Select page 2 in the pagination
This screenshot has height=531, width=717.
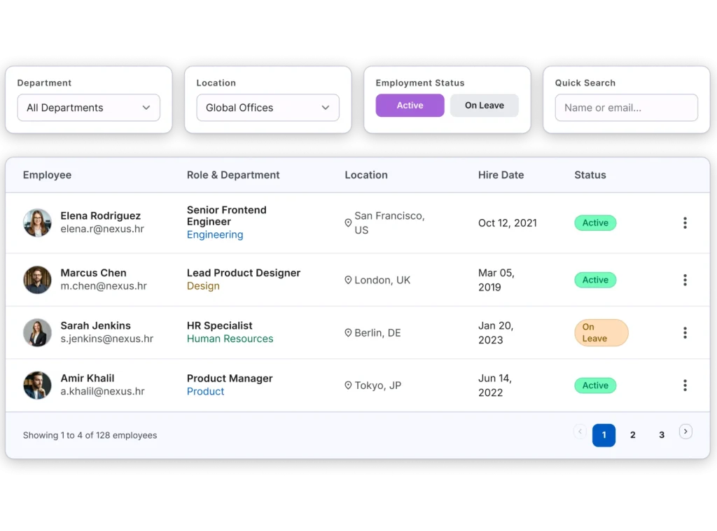point(632,435)
